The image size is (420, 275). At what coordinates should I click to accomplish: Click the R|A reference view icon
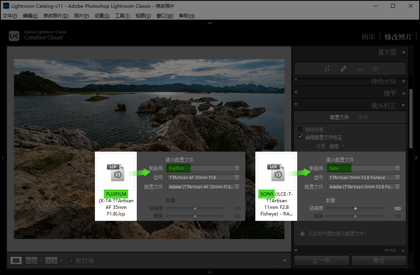tap(31, 261)
